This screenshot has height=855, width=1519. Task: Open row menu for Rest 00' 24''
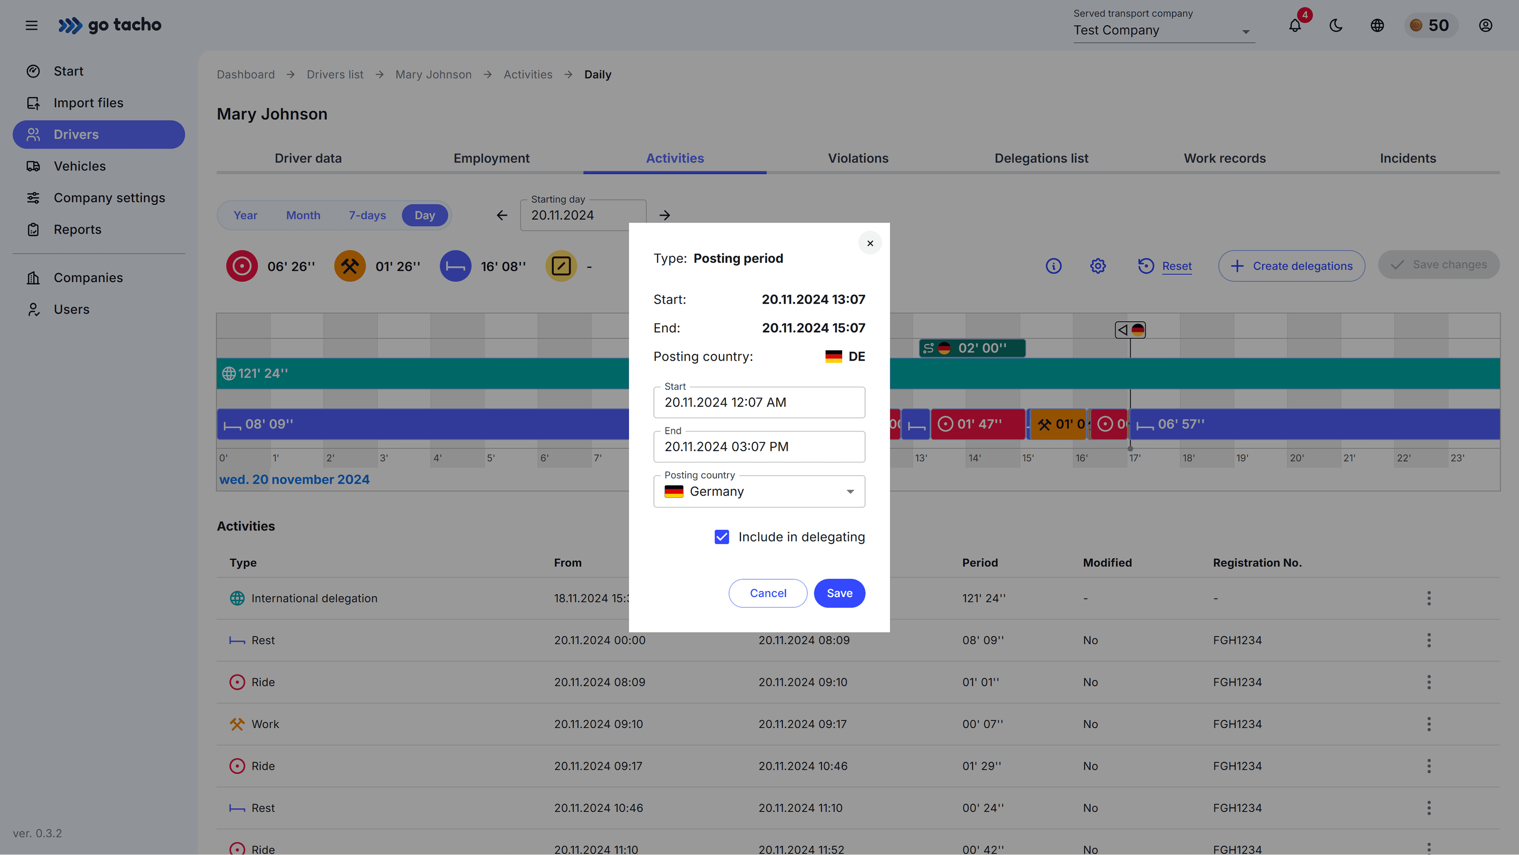coord(1429,807)
